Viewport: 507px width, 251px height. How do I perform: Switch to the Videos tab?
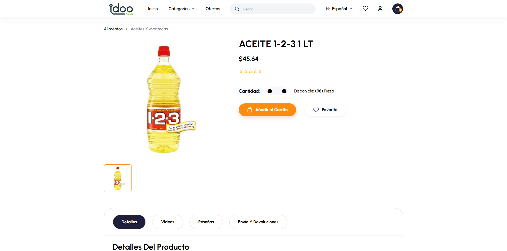point(168,222)
